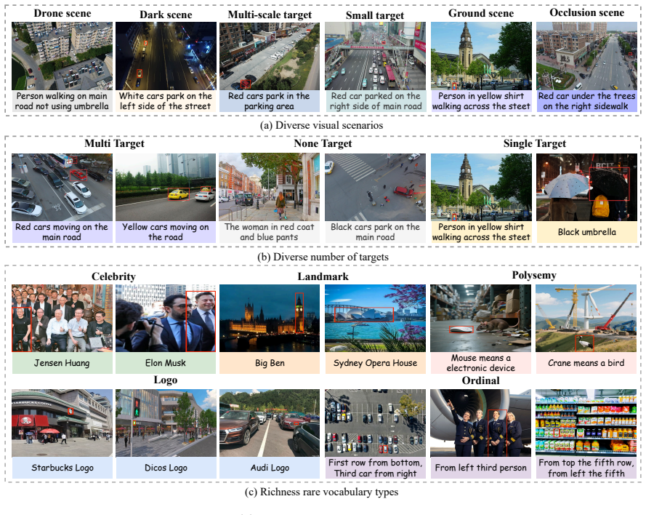This screenshot has height=515, width=646.
Task: Click the supermarket shelf ordinal image
Action: click(586, 423)
